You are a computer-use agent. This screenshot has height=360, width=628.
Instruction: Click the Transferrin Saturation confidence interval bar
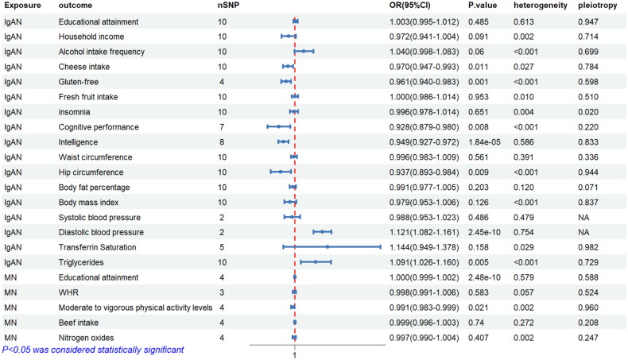tap(331, 247)
